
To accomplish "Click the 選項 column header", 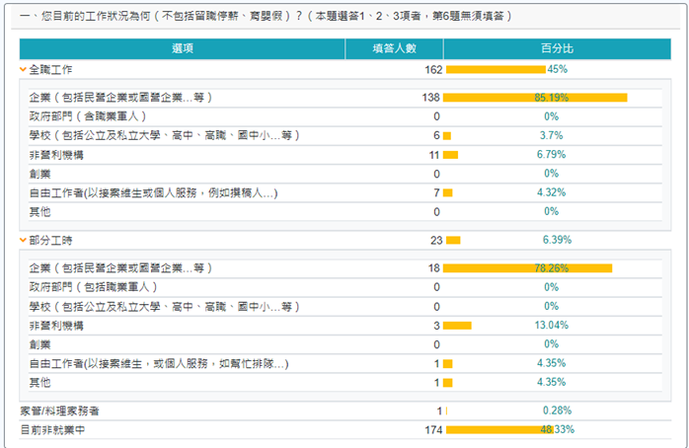I will click(x=182, y=48).
